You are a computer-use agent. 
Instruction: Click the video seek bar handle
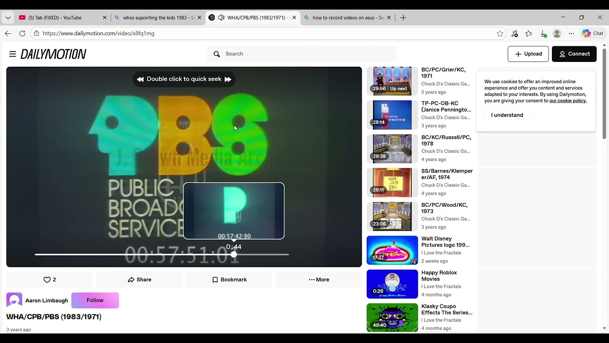(x=234, y=255)
